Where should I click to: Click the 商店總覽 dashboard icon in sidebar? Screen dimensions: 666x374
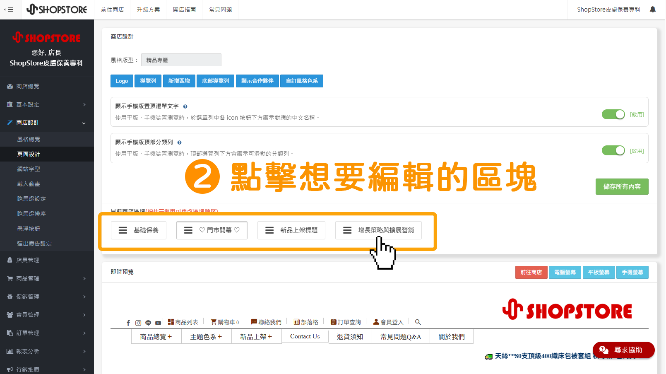coord(10,86)
